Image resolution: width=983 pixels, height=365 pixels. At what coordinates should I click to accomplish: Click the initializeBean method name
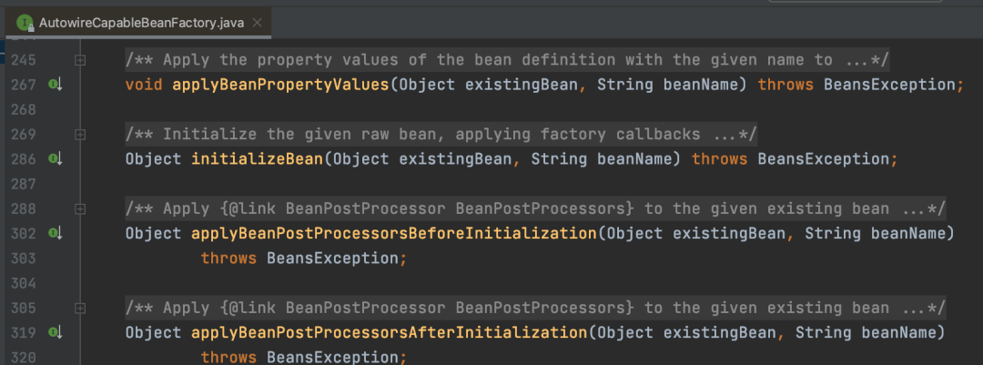(x=257, y=158)
